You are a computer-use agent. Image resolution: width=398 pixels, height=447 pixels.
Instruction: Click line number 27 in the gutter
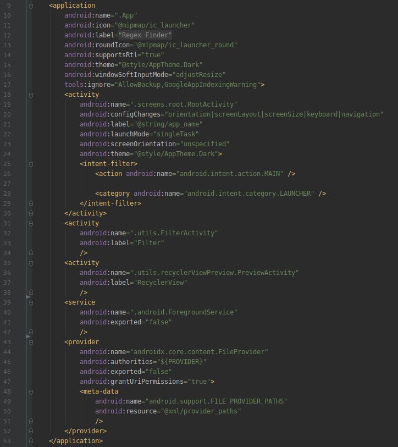[7, 184]
